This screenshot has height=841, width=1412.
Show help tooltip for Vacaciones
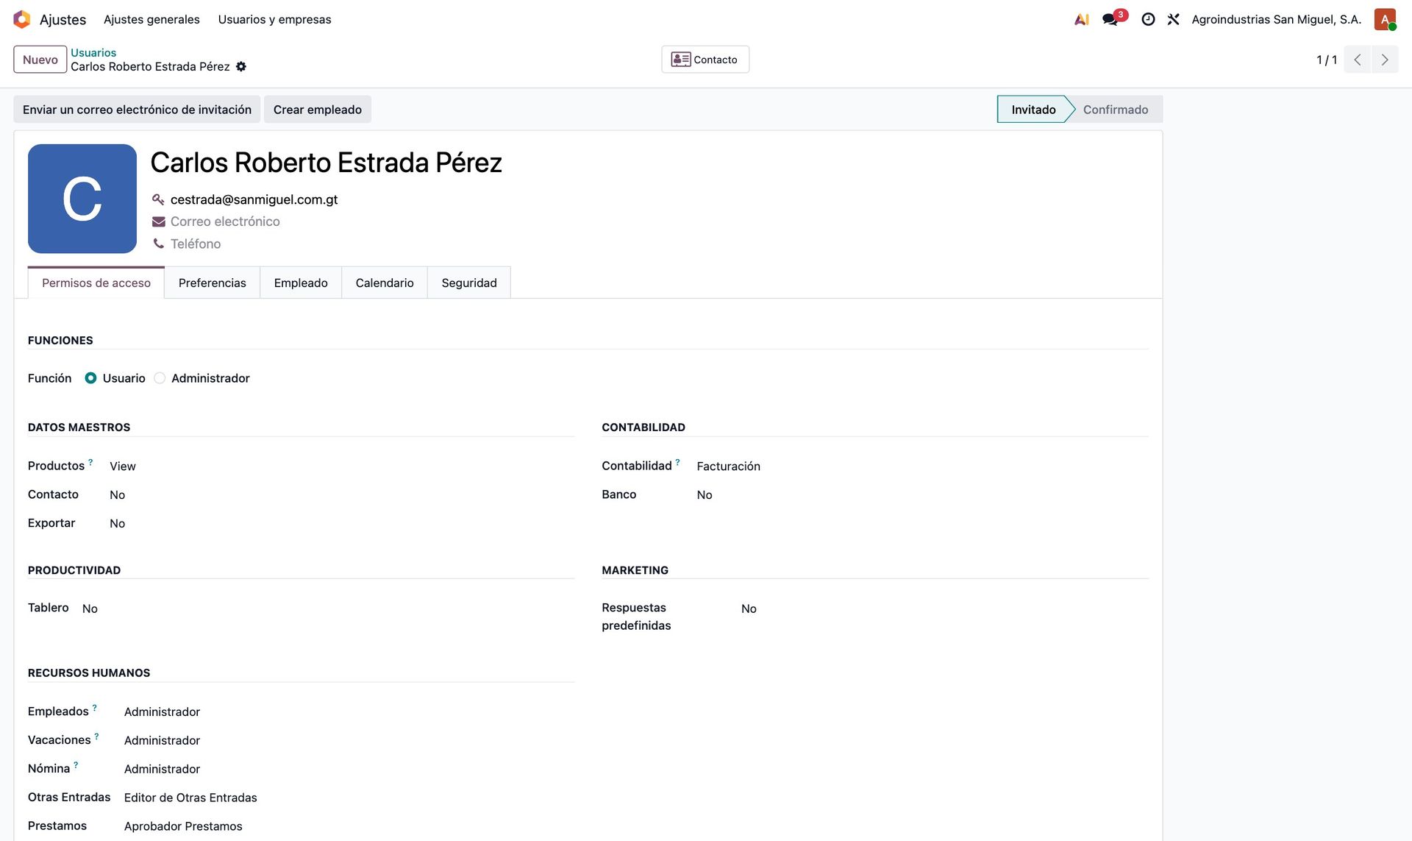pos(96,737)
